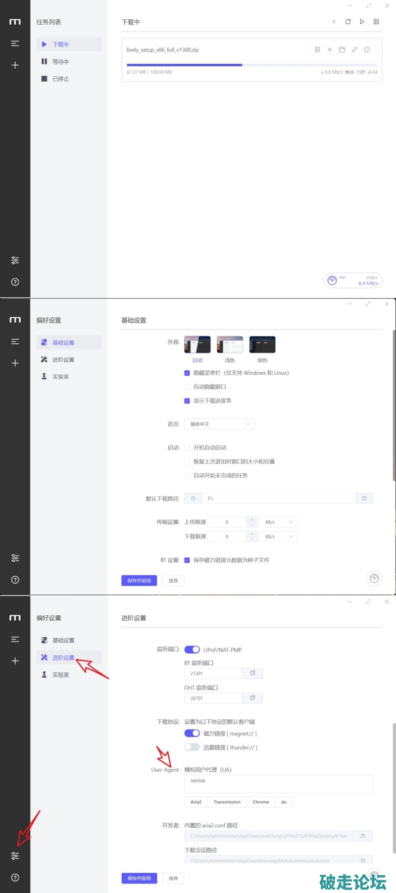Switch to the 等待中 task list
Image resolution: width=396 pixels, height=893 pixels.
pyautogui.click(x=61, y=62)
